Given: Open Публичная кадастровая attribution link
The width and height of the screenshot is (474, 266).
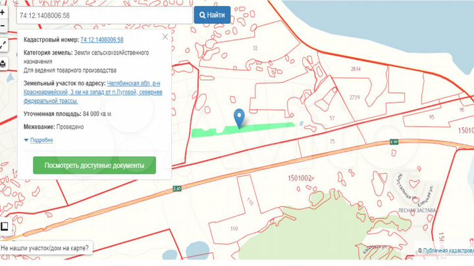Looking at the screenshot, I should (446, 251).
